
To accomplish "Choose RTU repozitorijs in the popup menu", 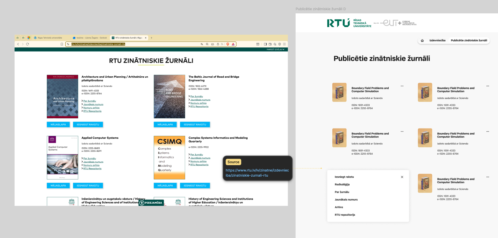I will tap(345, 215).
